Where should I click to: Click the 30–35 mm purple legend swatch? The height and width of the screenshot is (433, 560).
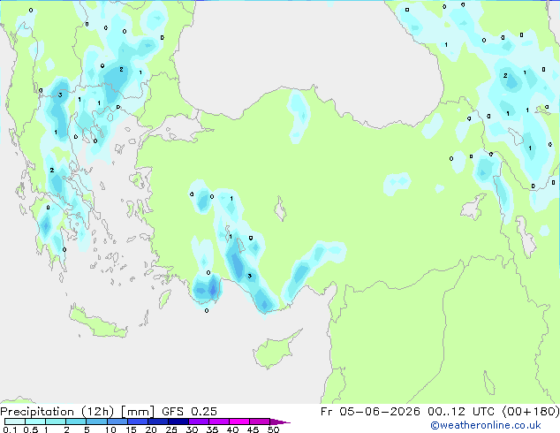point(199,422)
